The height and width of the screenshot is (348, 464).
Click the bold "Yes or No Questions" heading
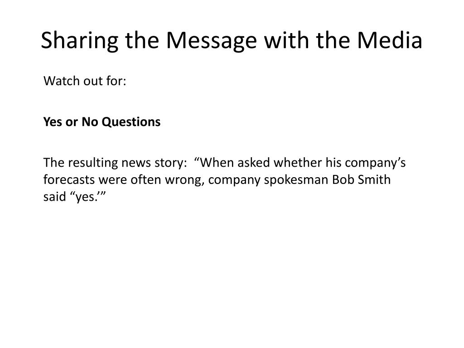(x=102, y=121)
